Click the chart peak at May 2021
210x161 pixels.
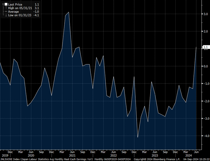[69, 12]
